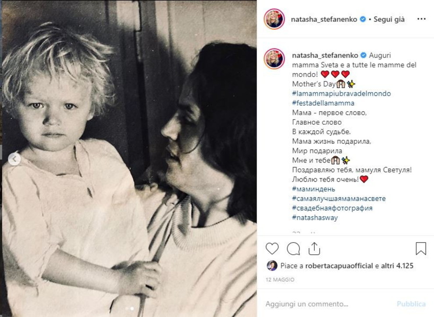Save post with bookmark icon
434x317 pixels.
pyautogui.click(x=421, y=248)
